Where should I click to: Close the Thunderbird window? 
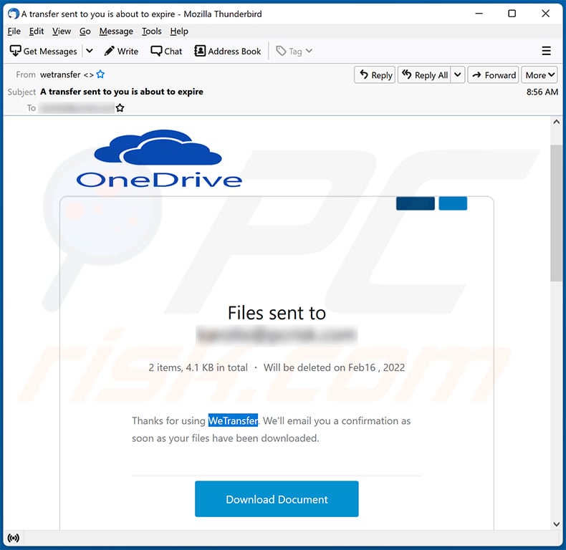point(545,14)
